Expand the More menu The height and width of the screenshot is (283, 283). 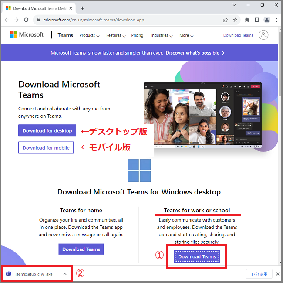186,35
